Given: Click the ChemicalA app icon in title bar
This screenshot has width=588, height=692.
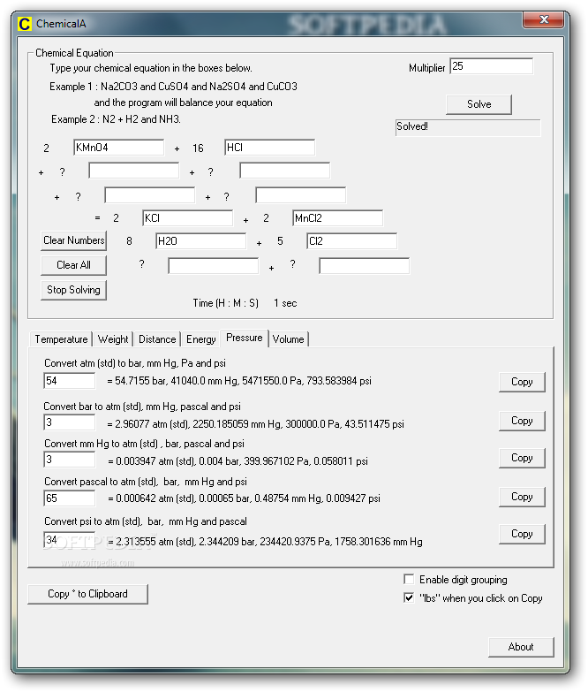Looking at the screenshot, I should (25, 23).
